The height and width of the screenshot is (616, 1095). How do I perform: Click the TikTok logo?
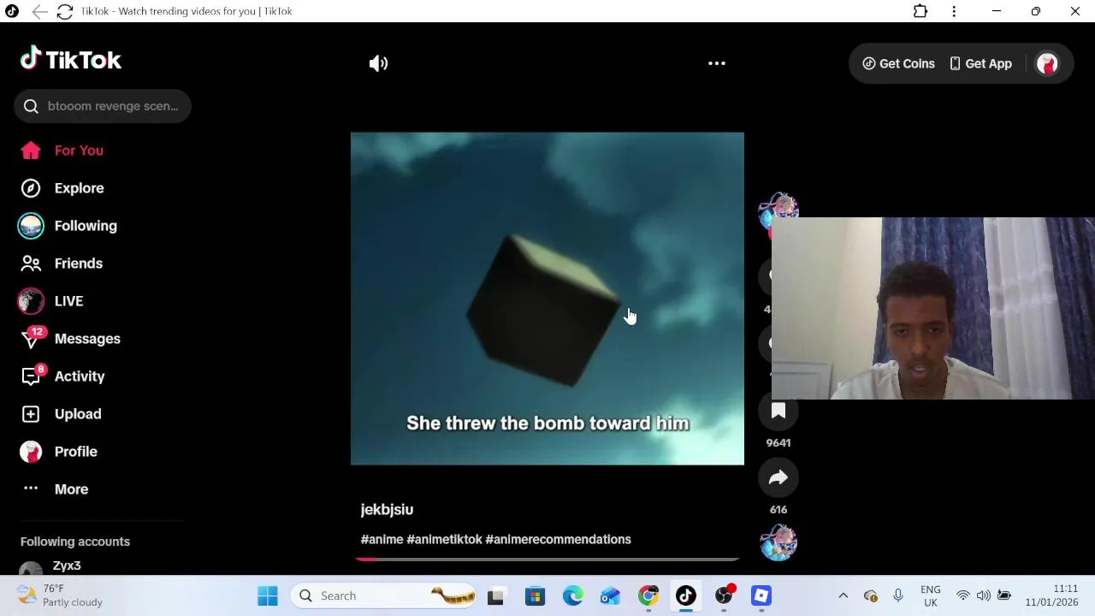tap(71, 59)
